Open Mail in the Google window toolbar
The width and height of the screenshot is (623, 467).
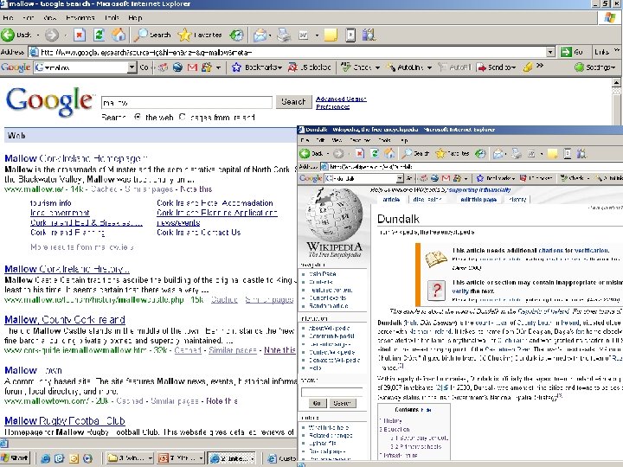pos(260,35)
